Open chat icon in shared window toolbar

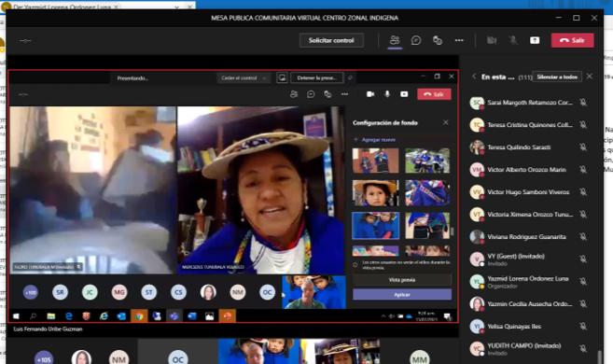pyautogui.click(x=311, y=94)
